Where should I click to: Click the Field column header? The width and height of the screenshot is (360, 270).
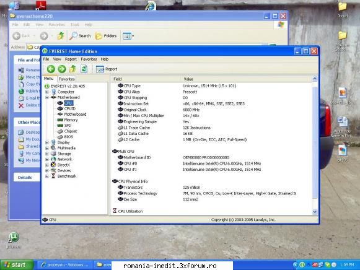click(146, 79)
